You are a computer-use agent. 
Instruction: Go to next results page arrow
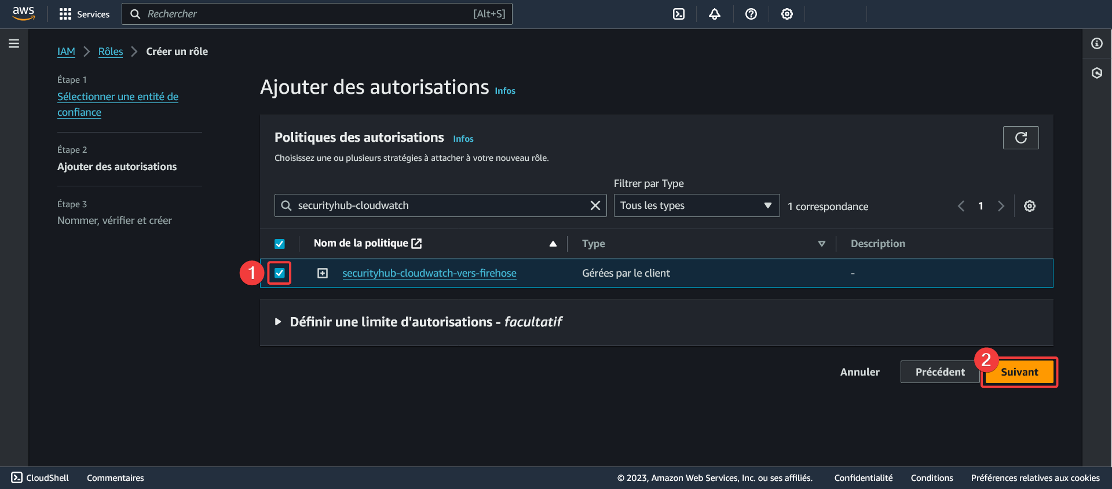tap(1000, 206)
